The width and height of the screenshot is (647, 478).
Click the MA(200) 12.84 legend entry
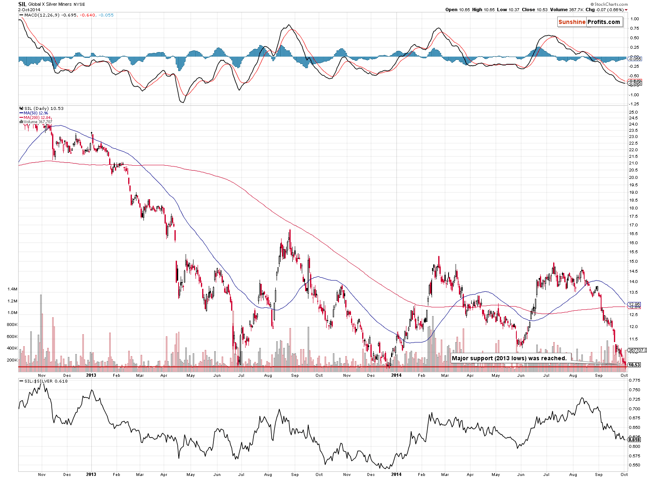35,117
